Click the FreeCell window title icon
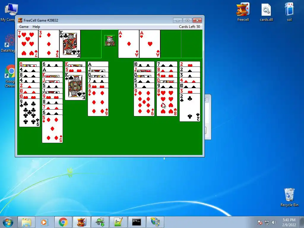Viewport: 304px width, 228px height. pyautogui.click(x=20, y=20)
